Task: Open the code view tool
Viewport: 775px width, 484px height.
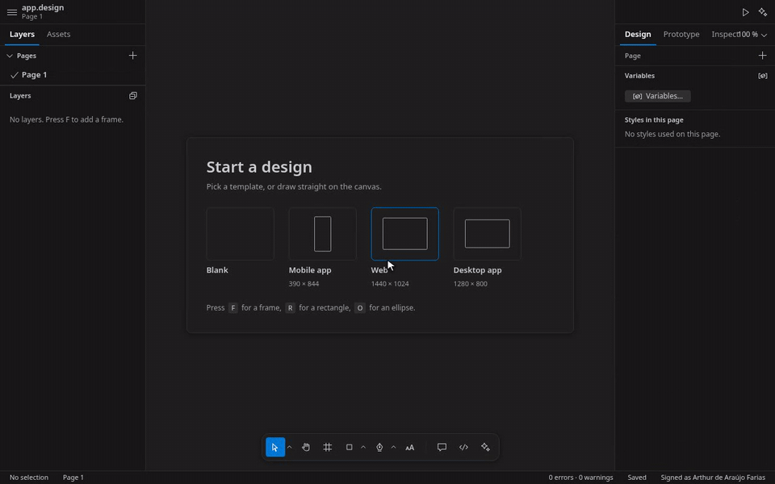Action: [x=463, y=448]
